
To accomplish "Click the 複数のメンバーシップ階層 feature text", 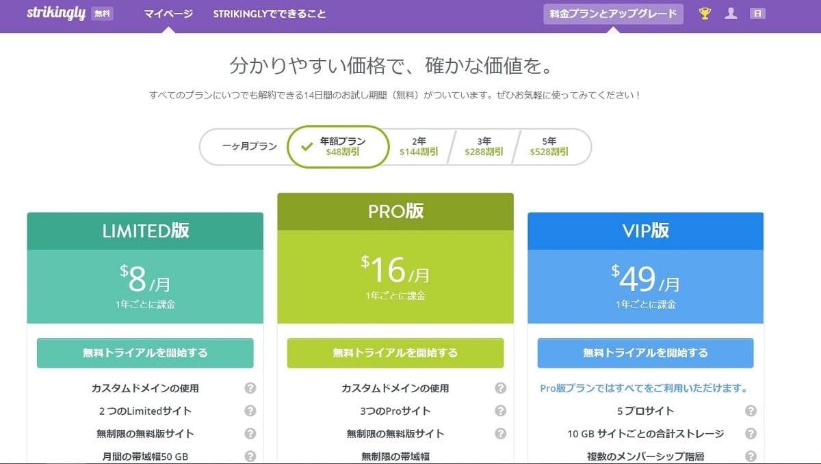I will point(645,456).
